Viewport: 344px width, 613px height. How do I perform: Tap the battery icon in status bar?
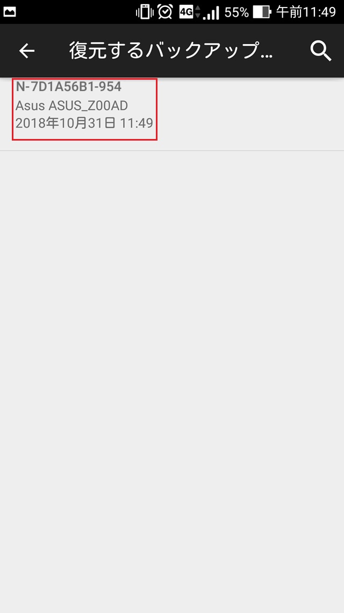tap(262, 12)
